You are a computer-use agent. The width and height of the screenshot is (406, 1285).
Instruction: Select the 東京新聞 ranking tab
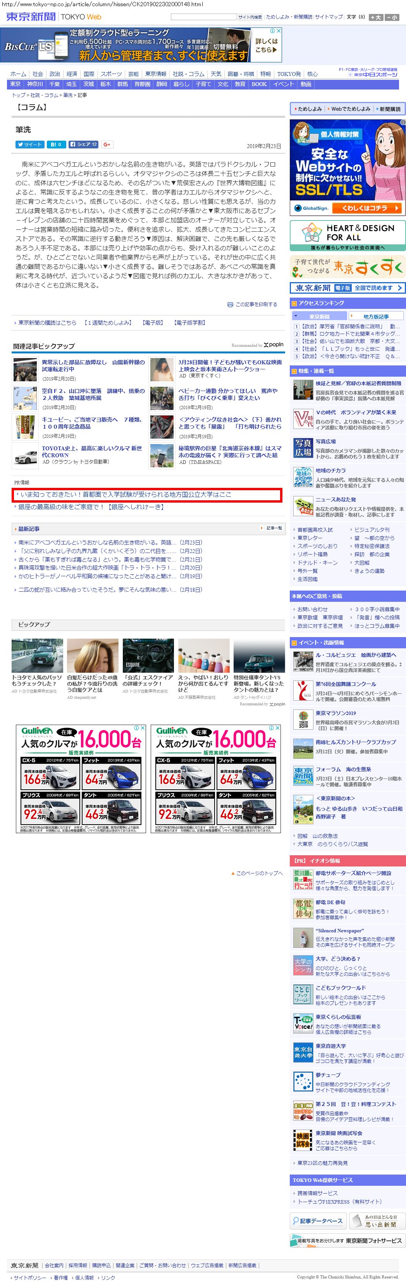coord(319,316)
